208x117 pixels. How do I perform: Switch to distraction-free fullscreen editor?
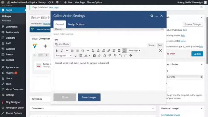(160, 51)
